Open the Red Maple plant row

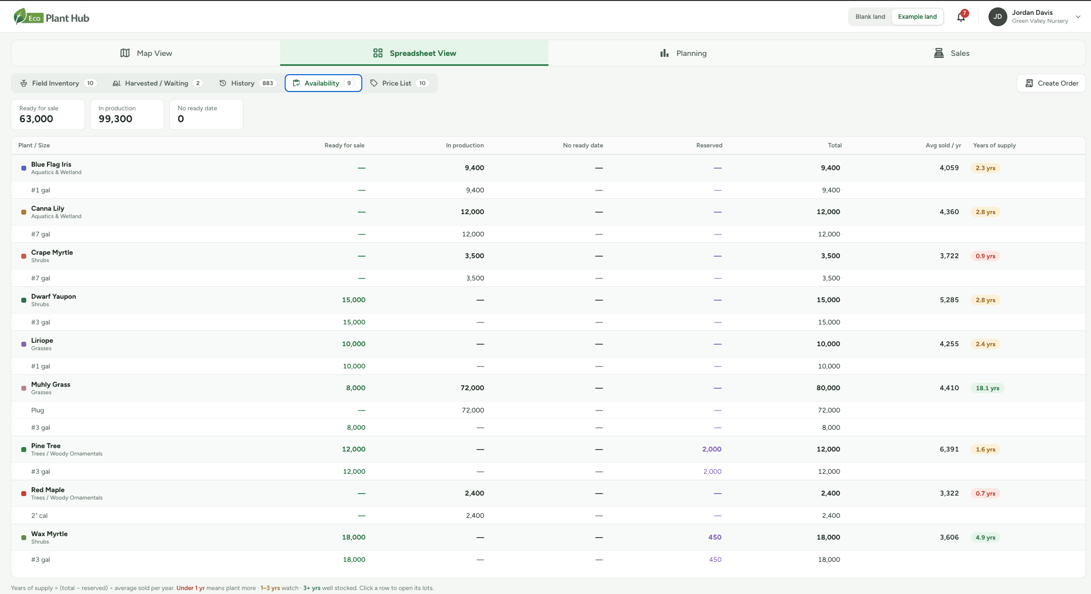548,494
